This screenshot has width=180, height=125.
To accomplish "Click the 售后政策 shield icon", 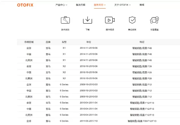I will [132, 20].
